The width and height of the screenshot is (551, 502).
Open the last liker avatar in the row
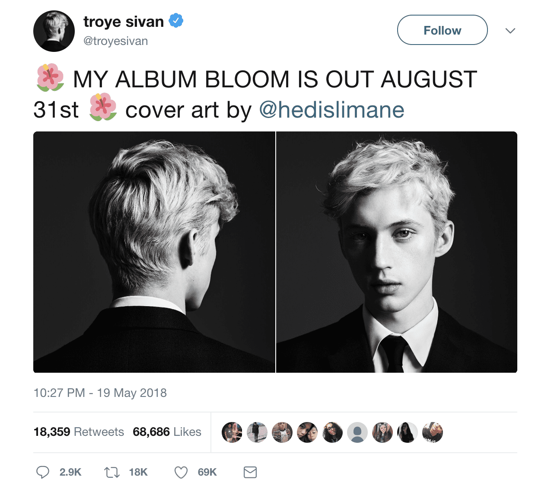(433, 432)
